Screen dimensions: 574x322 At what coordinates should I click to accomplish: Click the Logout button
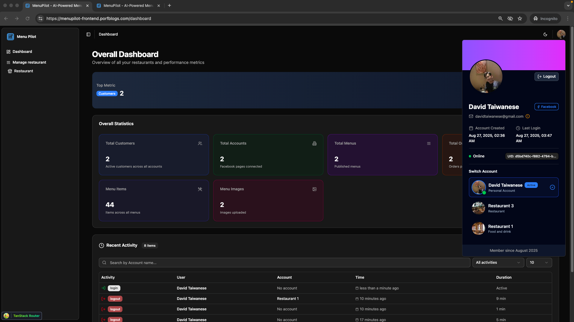click(546, 76)
